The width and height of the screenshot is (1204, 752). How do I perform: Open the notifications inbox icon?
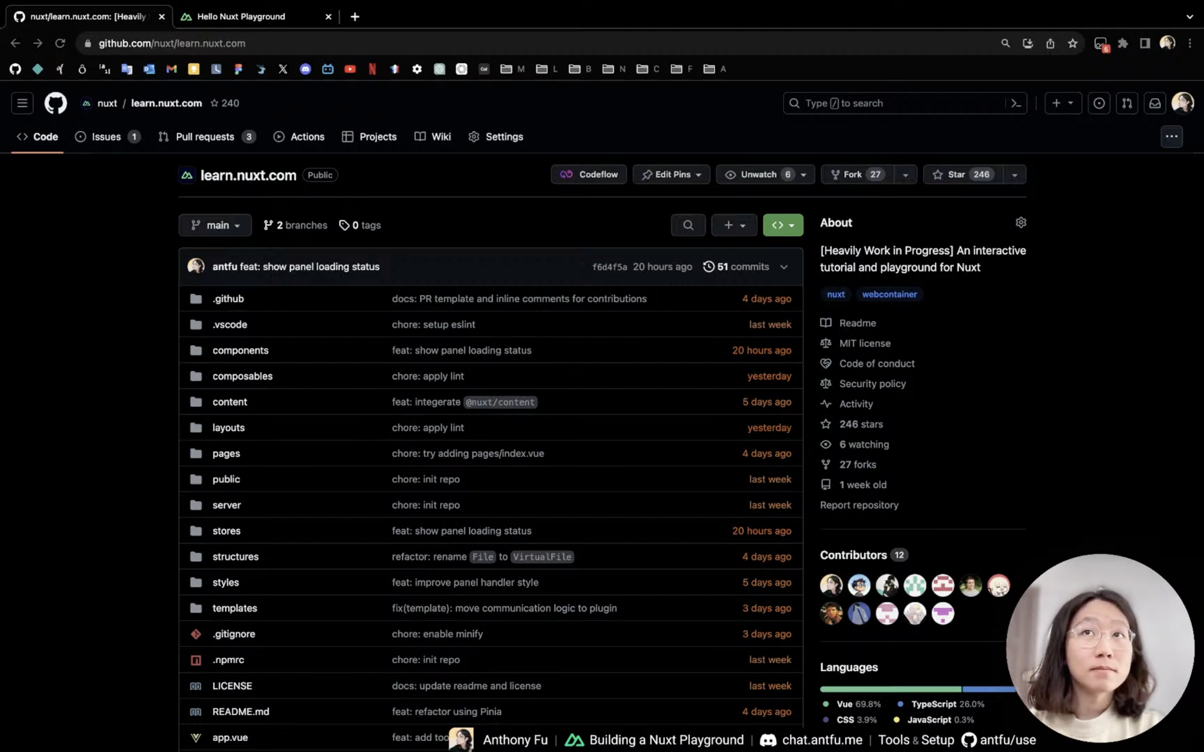click(1154, 103)
